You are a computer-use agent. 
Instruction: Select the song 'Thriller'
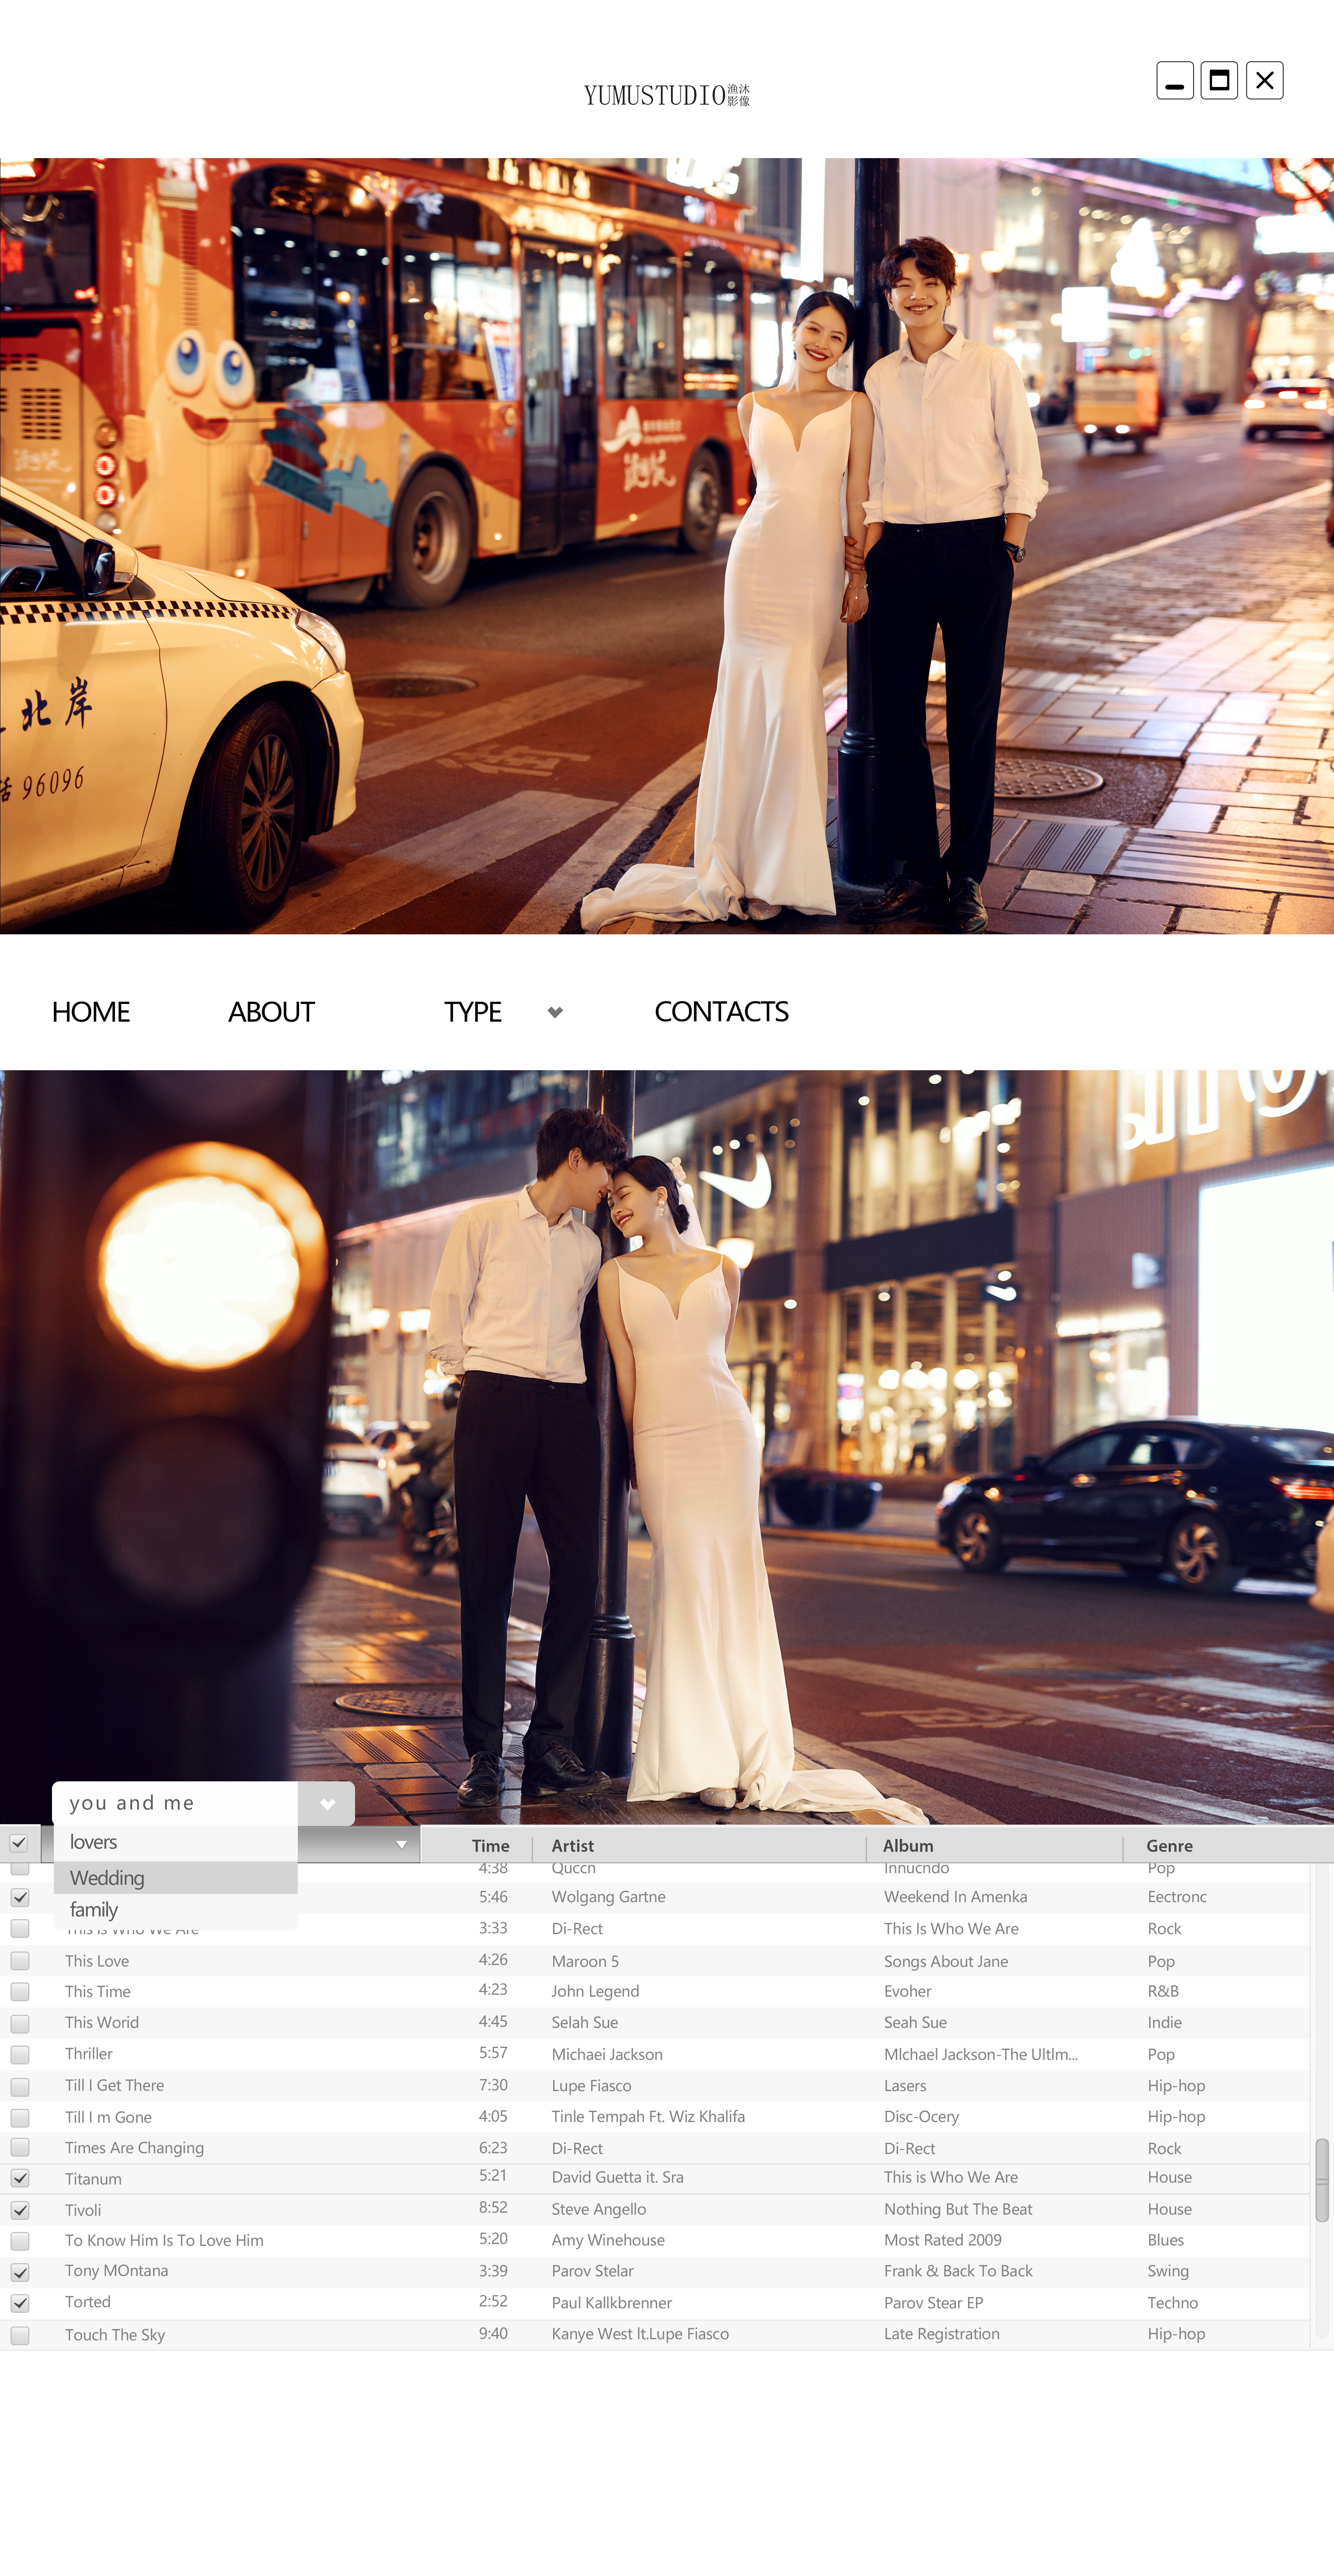(x=89, y=2054)
